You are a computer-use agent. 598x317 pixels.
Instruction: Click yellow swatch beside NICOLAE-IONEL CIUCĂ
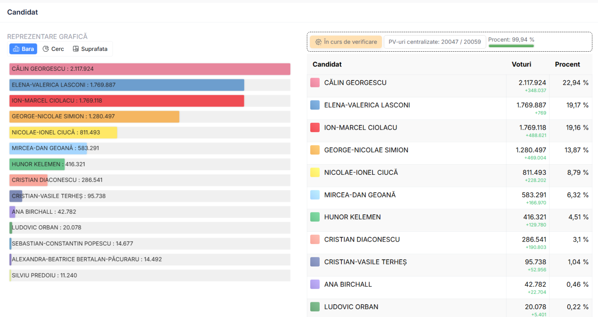(315, 172)
